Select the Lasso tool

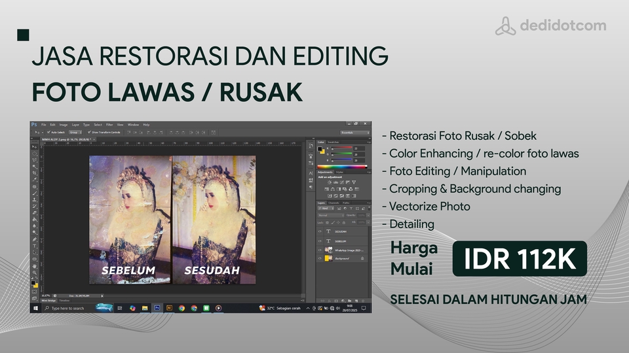point(35,160)
